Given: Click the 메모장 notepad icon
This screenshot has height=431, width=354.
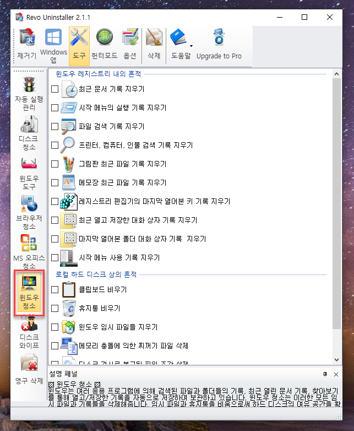Looking at the screenshot, I should (x=69, y=182).
